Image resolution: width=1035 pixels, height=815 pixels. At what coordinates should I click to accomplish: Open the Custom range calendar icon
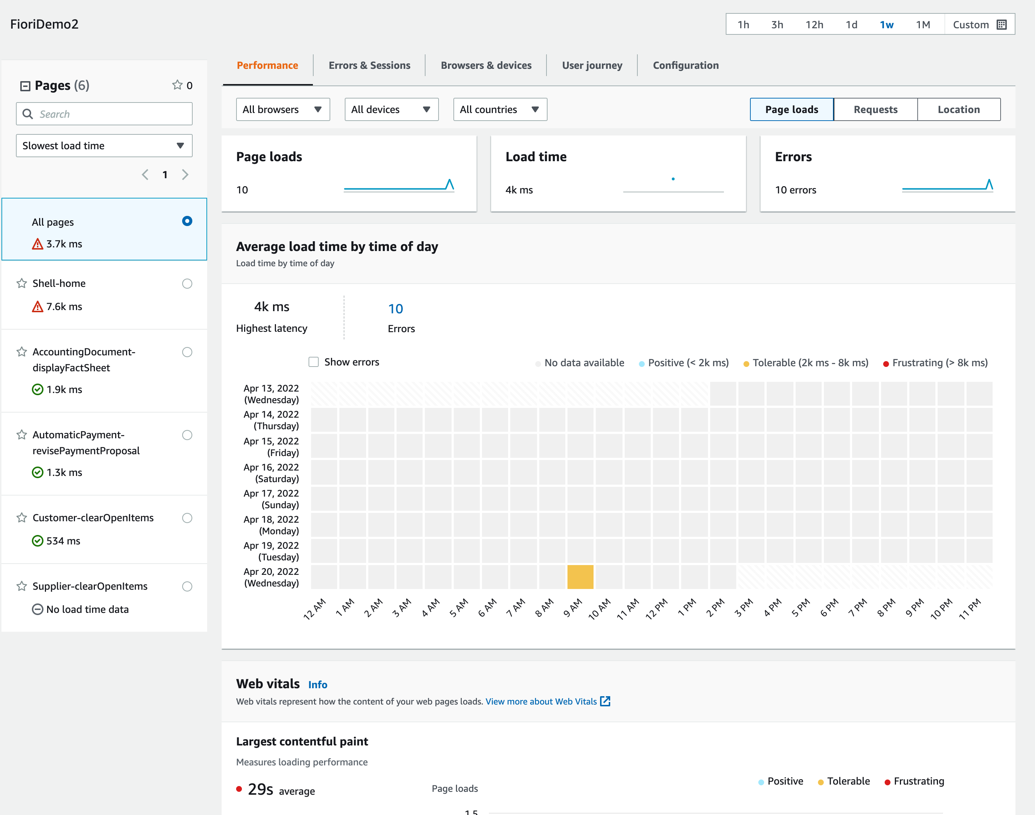[1002, 25]
